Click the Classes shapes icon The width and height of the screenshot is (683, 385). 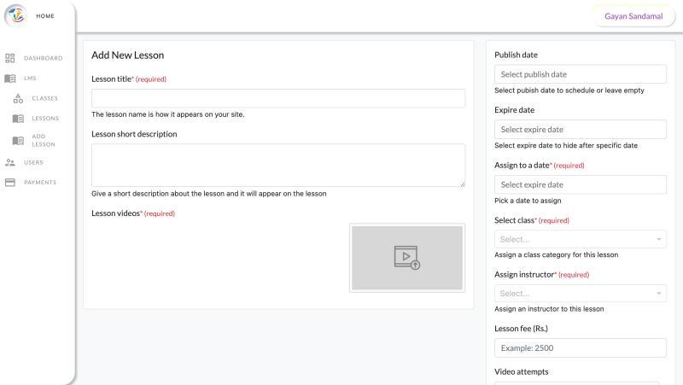click(18, 98)
